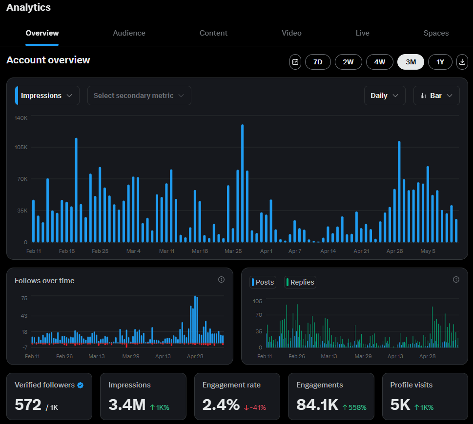
Task: Open the Profile visits 5K card
Action: [x=425, y=396]
